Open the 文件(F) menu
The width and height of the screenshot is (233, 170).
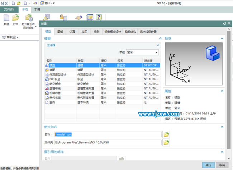pyautogui.click(x=9, y=10)
